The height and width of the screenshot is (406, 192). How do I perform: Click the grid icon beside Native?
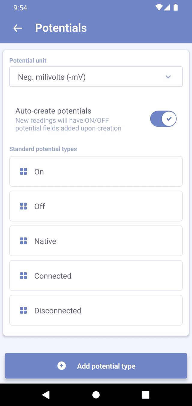click(23, 241)
